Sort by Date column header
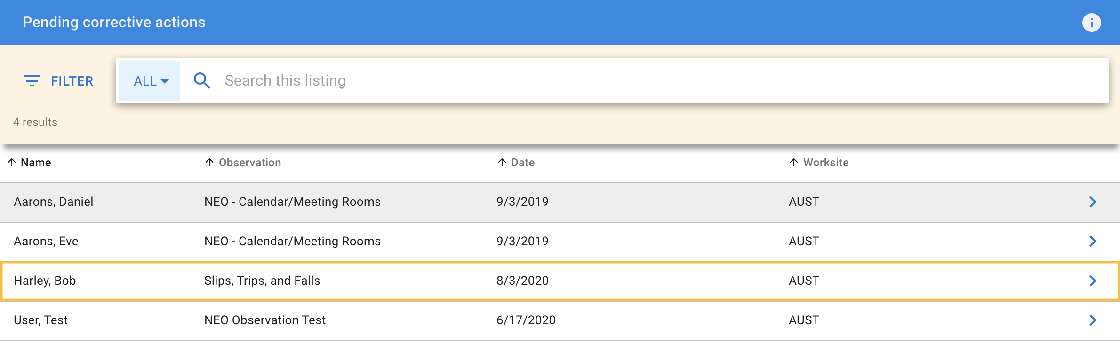This screenshot has height=343, width=1120. (523, 163)
